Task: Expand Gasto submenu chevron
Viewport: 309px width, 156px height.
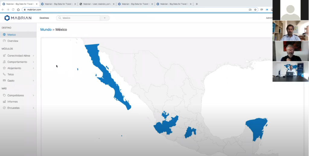Action: (x=33, y=81)
